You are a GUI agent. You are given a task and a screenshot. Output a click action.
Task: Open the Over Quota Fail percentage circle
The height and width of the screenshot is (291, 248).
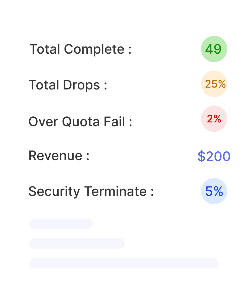tap(214, 119)
